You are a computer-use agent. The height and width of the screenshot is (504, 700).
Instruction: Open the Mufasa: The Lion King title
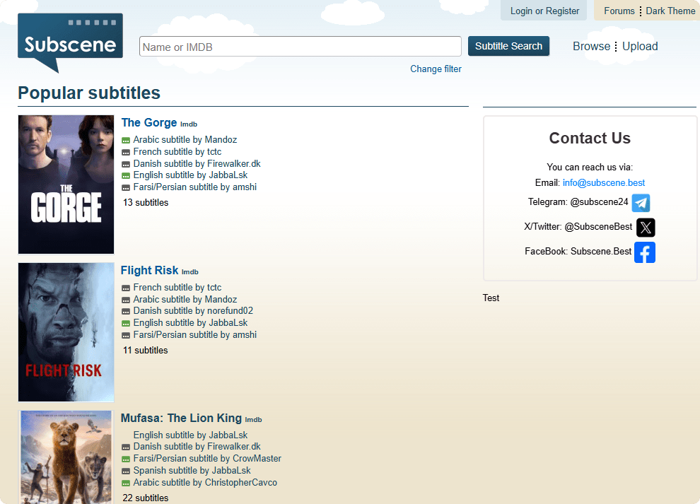tap(181, 418)
